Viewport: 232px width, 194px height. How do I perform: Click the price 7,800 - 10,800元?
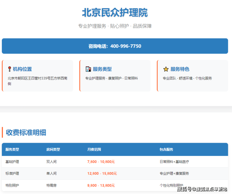click(x=101, y=162)
